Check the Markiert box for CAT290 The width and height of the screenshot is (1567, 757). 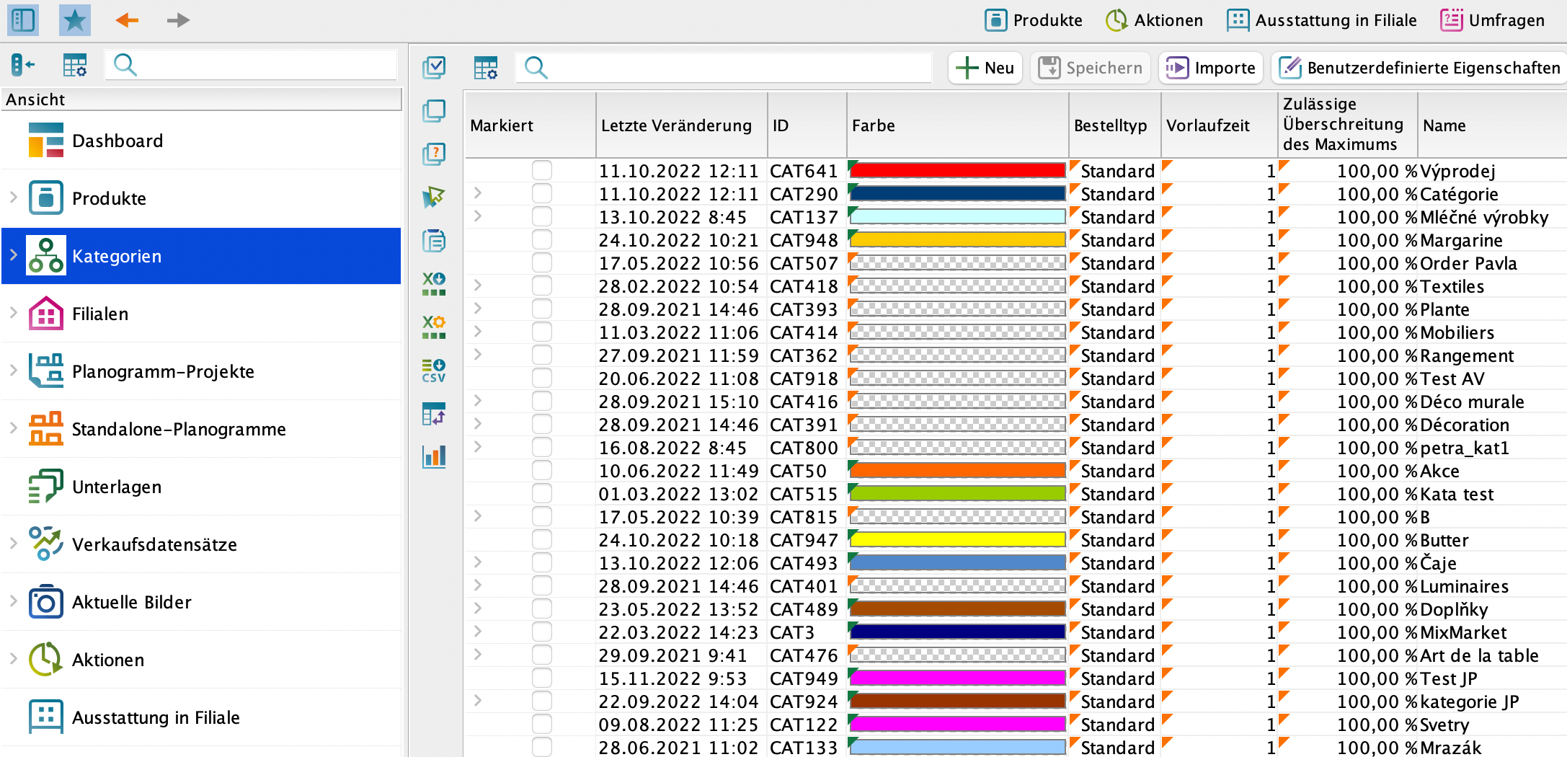[542, 193]
